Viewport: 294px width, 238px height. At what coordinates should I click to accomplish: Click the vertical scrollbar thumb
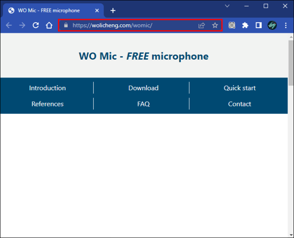pos(291,63)
